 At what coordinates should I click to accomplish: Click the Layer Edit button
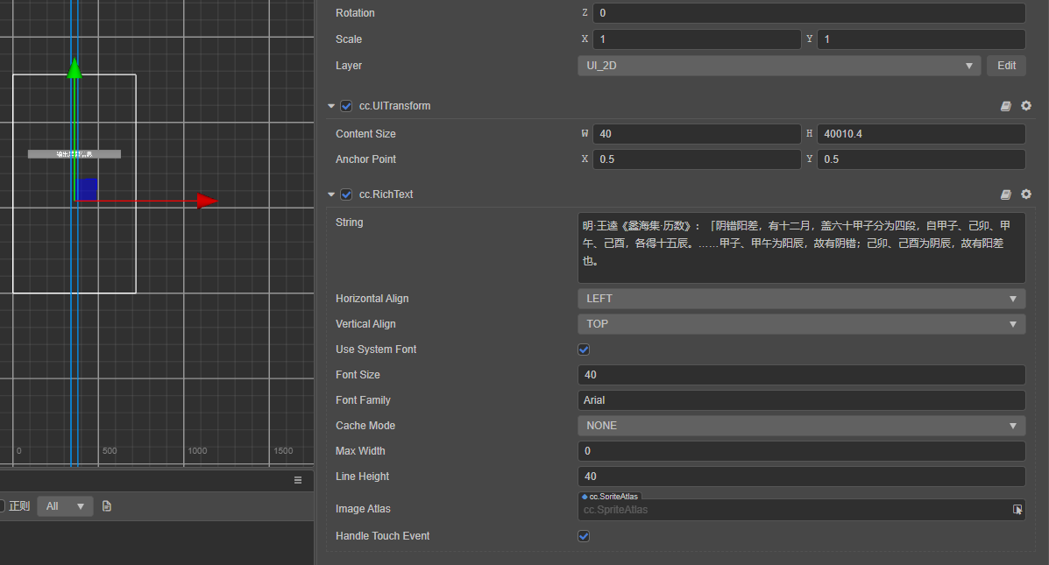click(1006, 66)
